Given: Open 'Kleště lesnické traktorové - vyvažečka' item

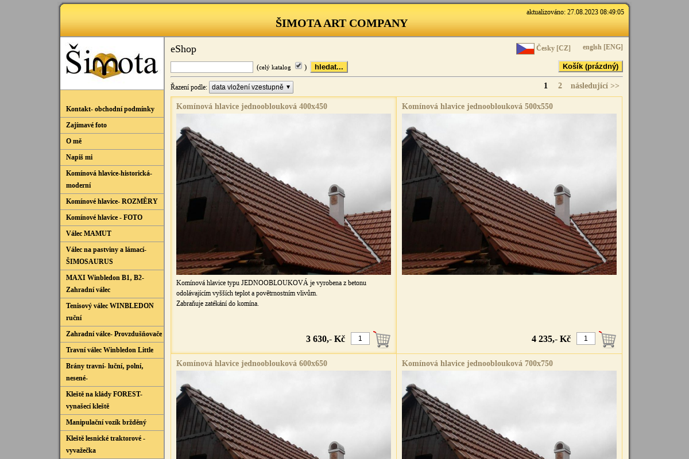Looking at the screenshot, I should point(112,444).
